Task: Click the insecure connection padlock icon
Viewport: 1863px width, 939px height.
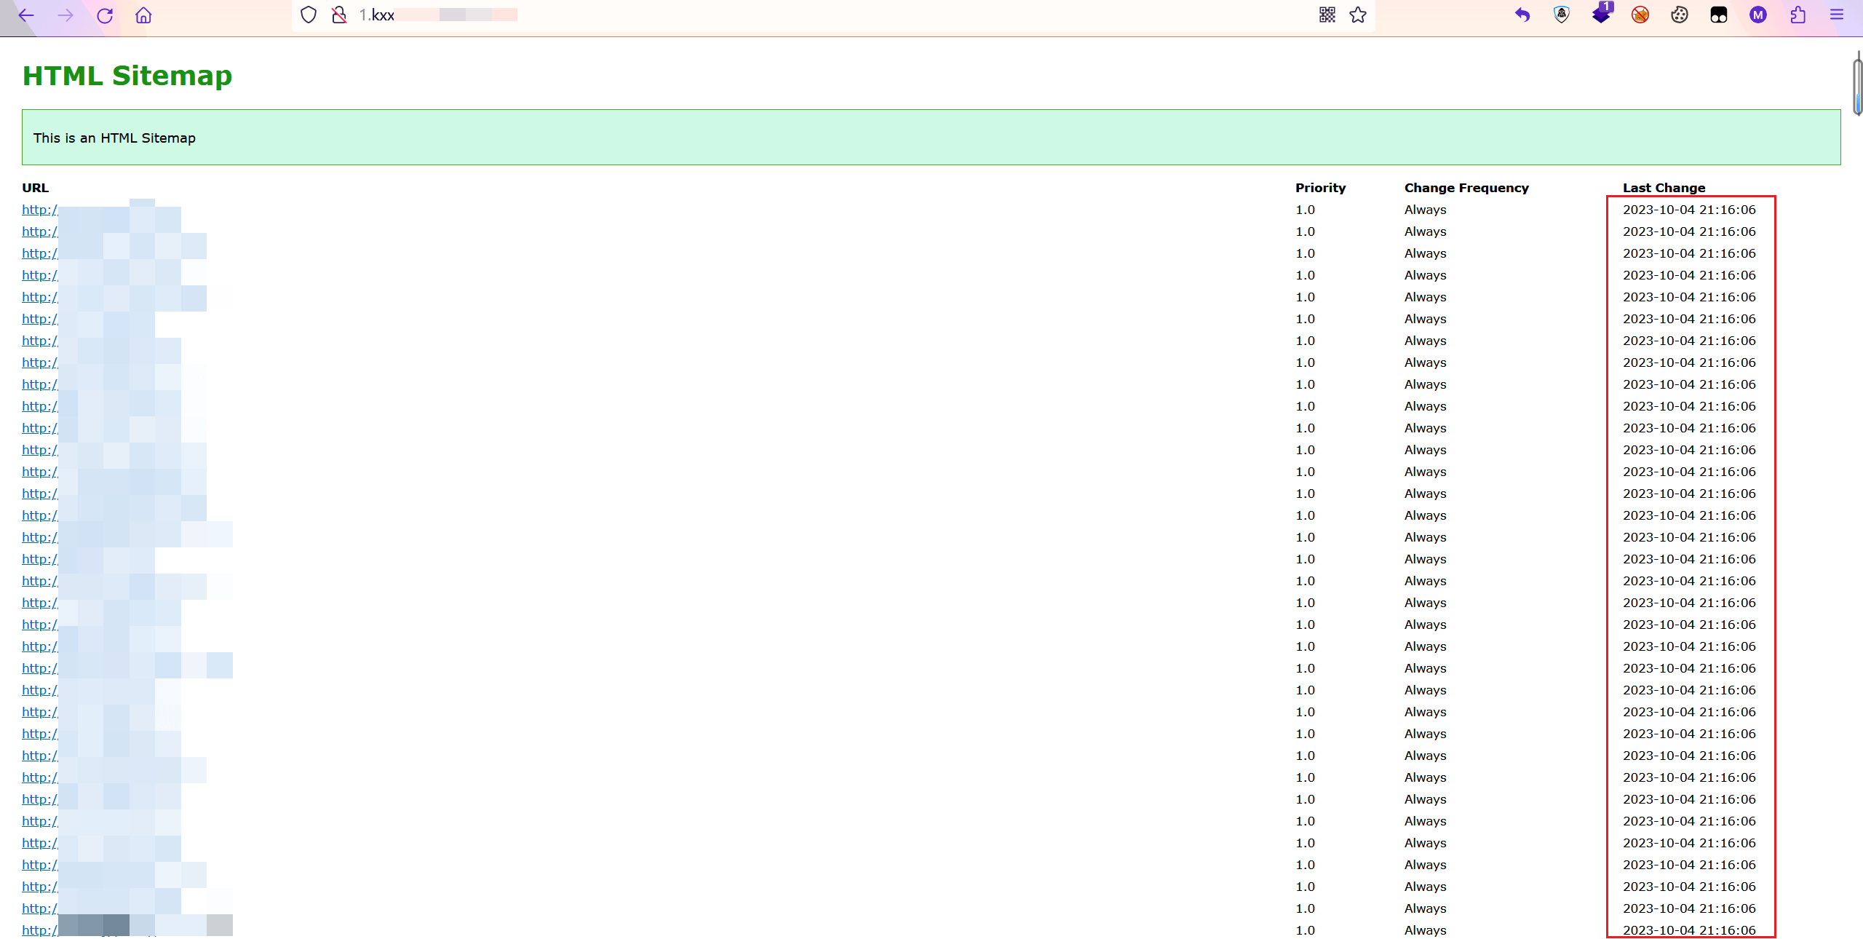Action: tap(339, 15)
